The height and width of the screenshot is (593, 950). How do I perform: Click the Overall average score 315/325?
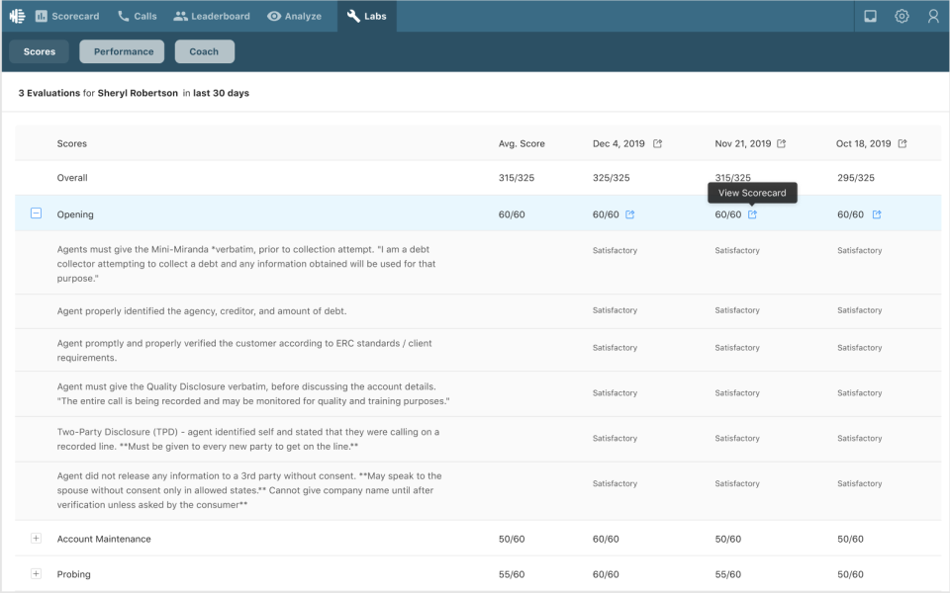click(x=517, y=178)
